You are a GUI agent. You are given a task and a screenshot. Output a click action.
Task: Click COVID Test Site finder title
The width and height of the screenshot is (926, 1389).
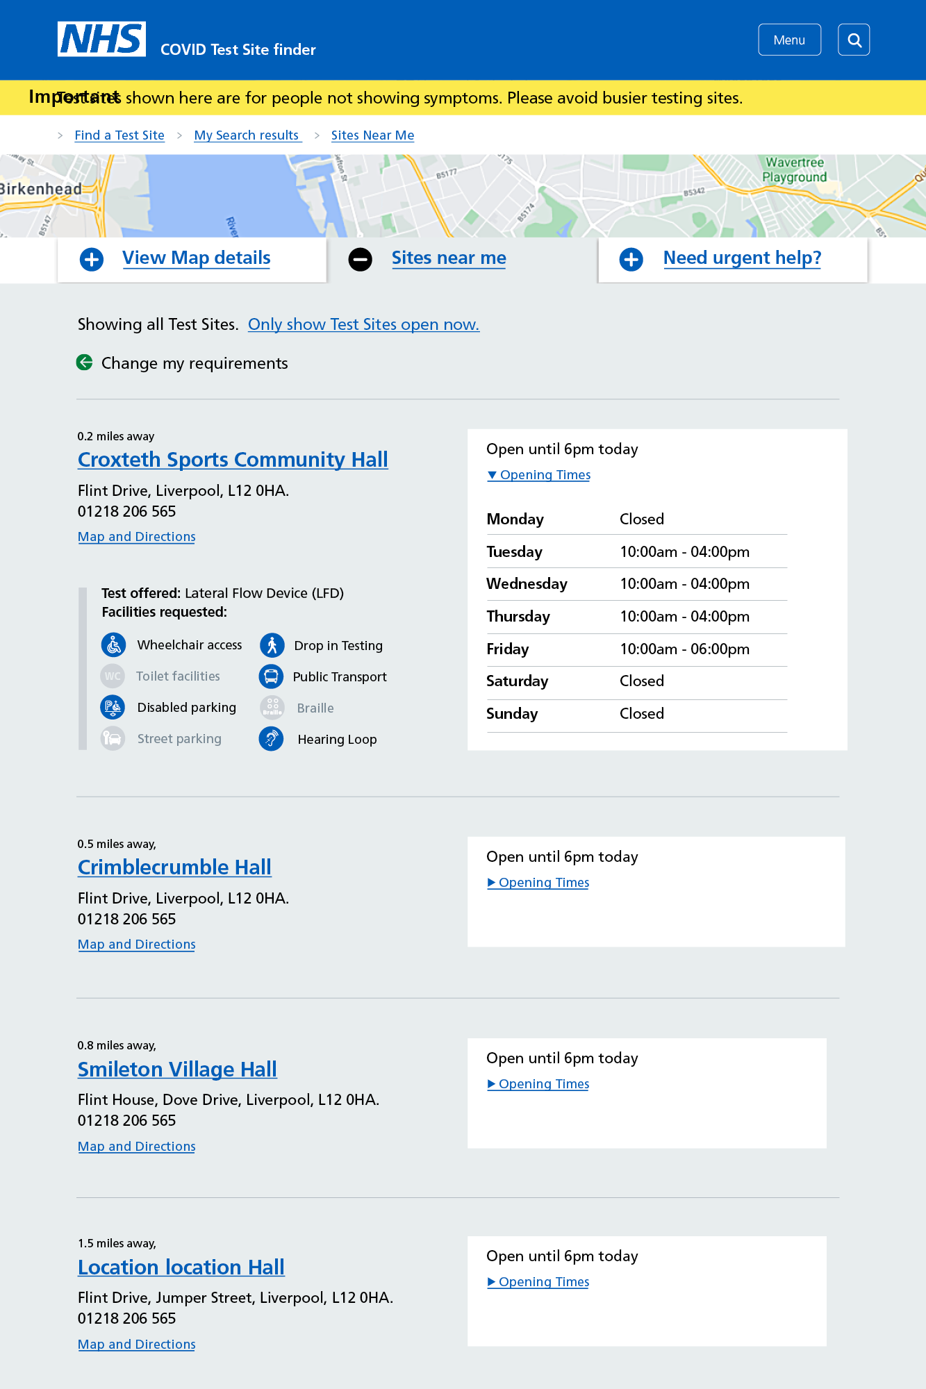pos(238,49)
